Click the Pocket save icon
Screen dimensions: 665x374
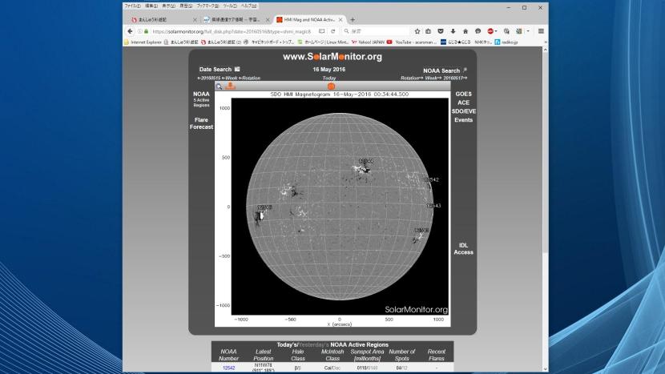(x=441, y=31)
